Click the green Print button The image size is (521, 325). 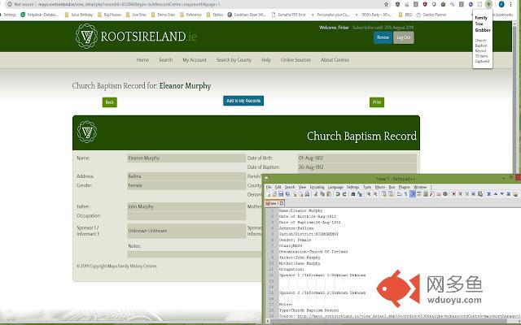(376, 102)
